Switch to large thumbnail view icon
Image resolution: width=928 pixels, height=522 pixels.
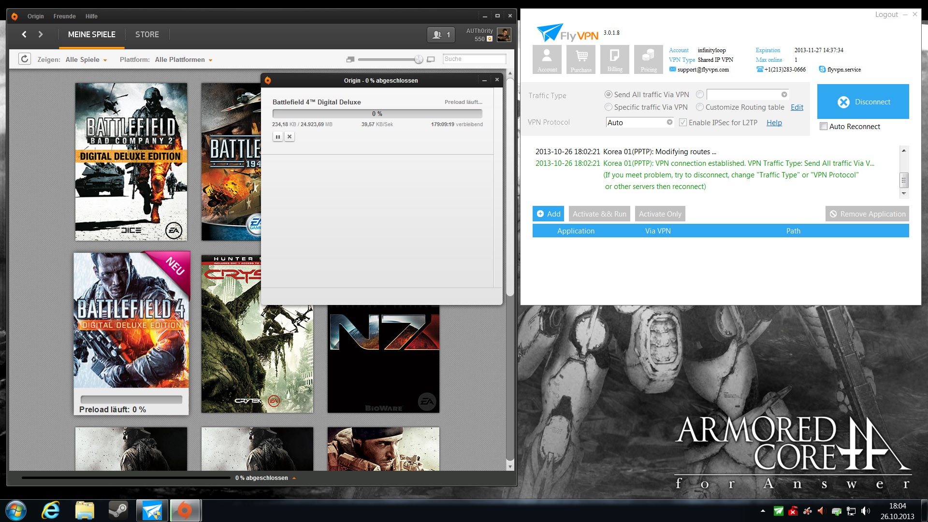431,59
